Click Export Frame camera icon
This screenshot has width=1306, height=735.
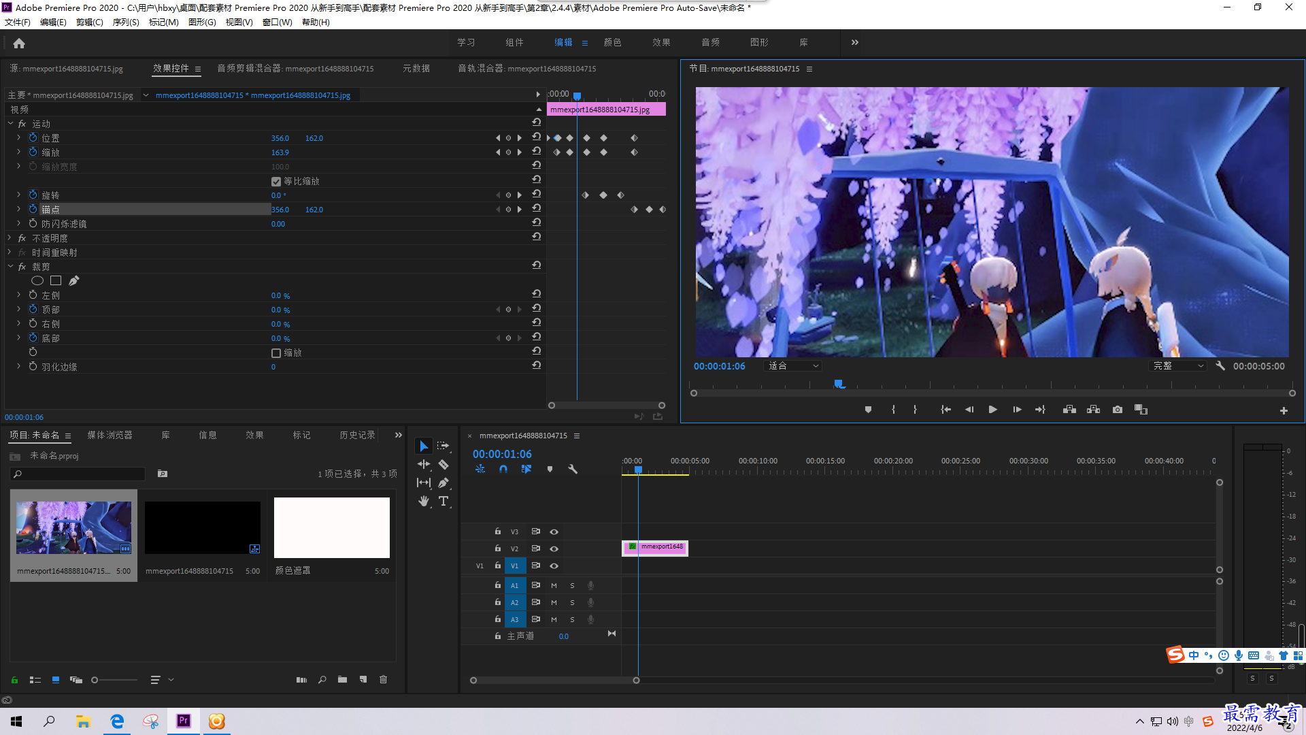pos(1118,410)
